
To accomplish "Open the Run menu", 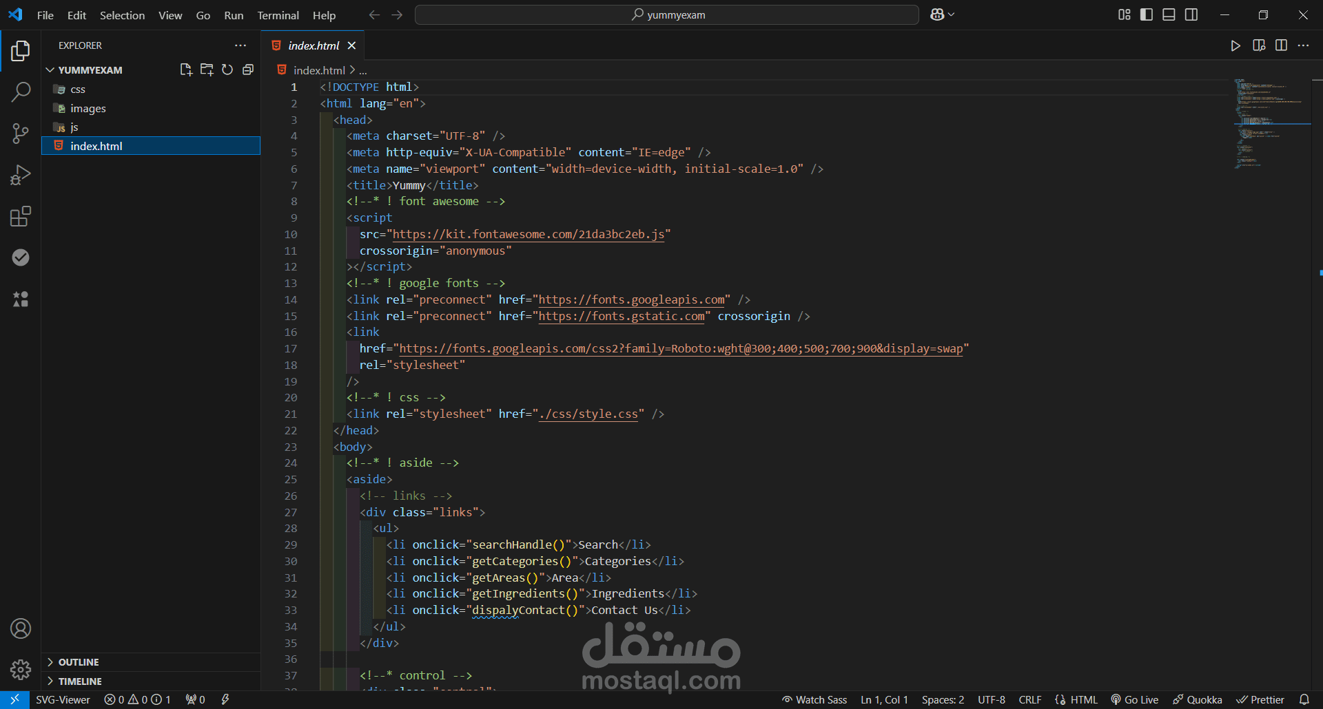I will click(234, 15).
